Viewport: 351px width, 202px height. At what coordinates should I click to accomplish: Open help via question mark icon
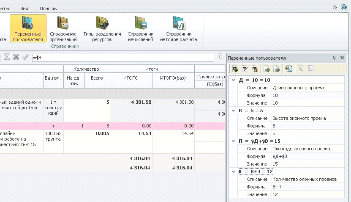pos(344,8)
